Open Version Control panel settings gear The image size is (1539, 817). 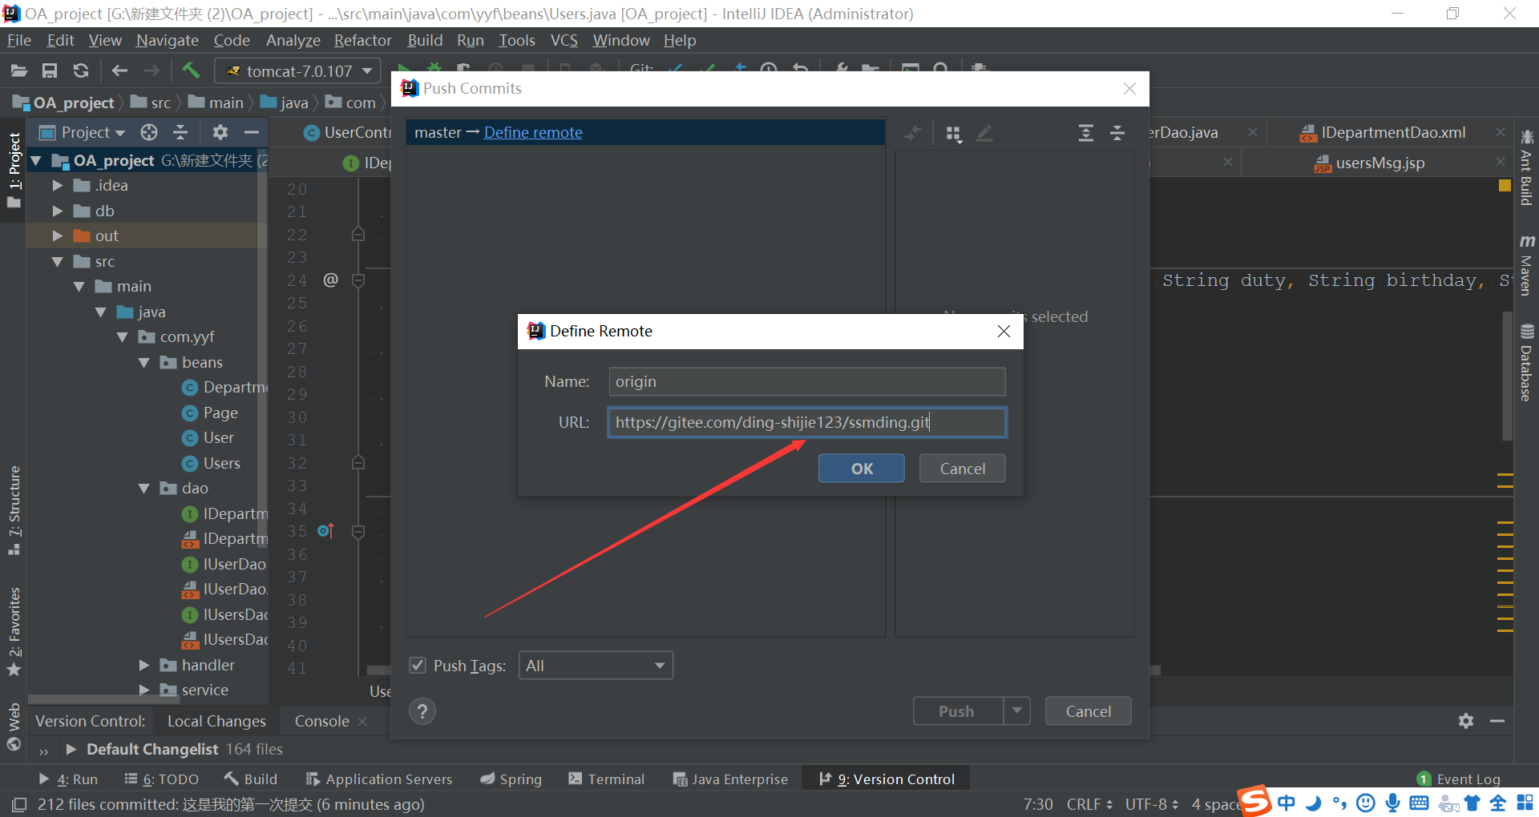[1466, 721]
